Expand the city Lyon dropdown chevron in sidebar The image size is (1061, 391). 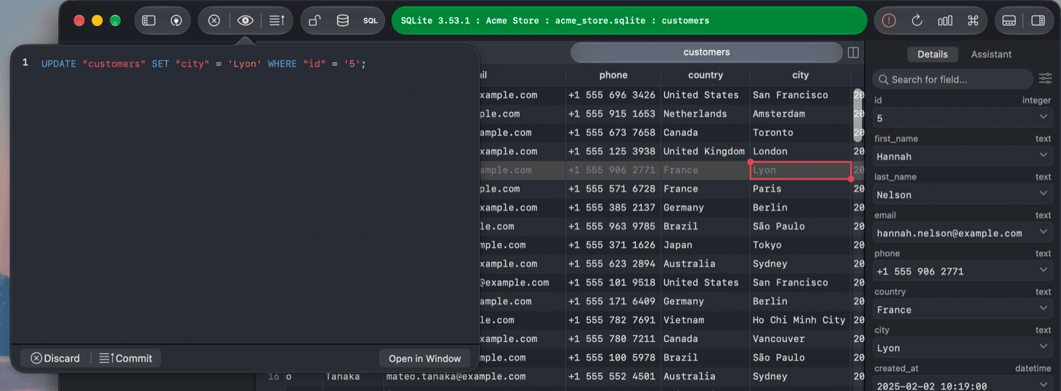point(1043,347)
